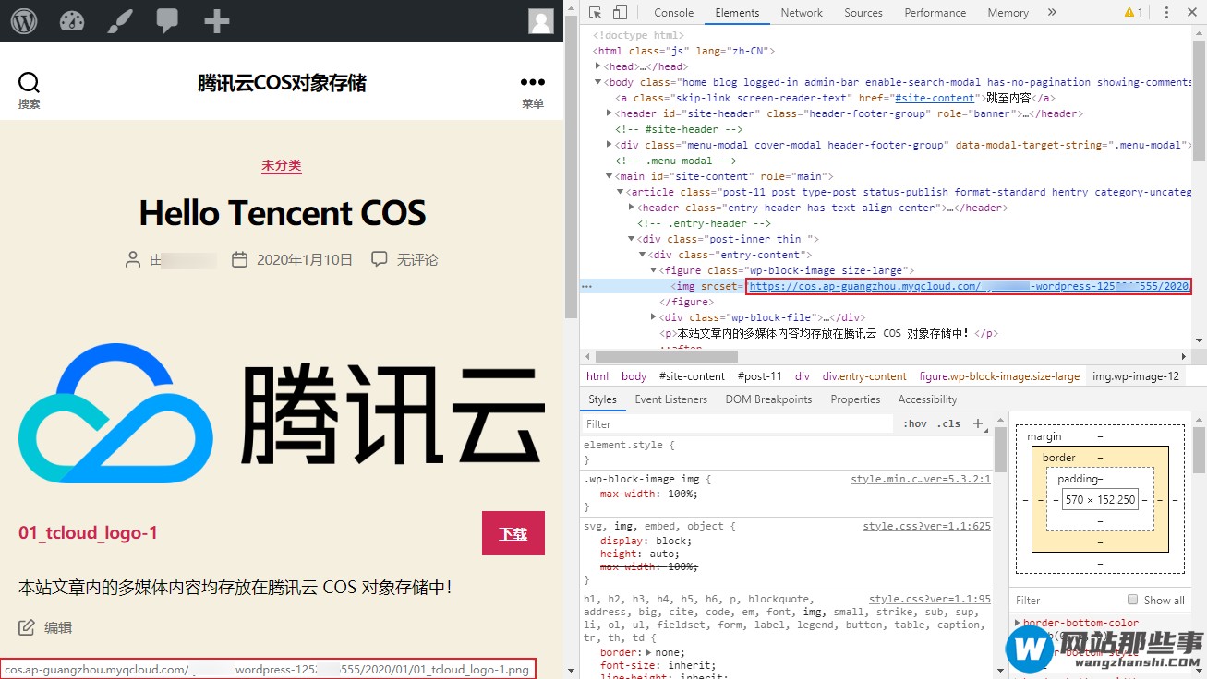Image resolution: width=1207 pixels, height=679 pixels.
Task: Open the user avatar in admin bar
Action: (x=541, y=20)
